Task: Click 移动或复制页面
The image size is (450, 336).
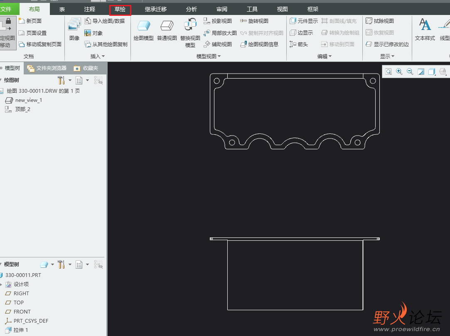Action: click(x=40, y=44)
